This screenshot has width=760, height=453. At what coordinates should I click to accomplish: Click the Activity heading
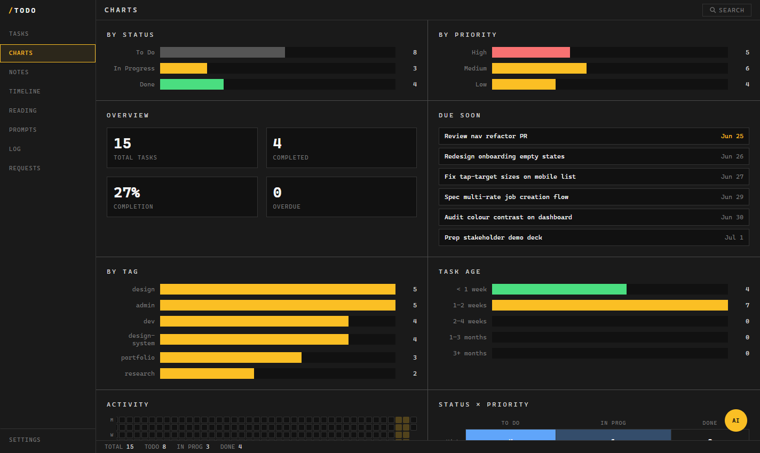click(128, 404)
